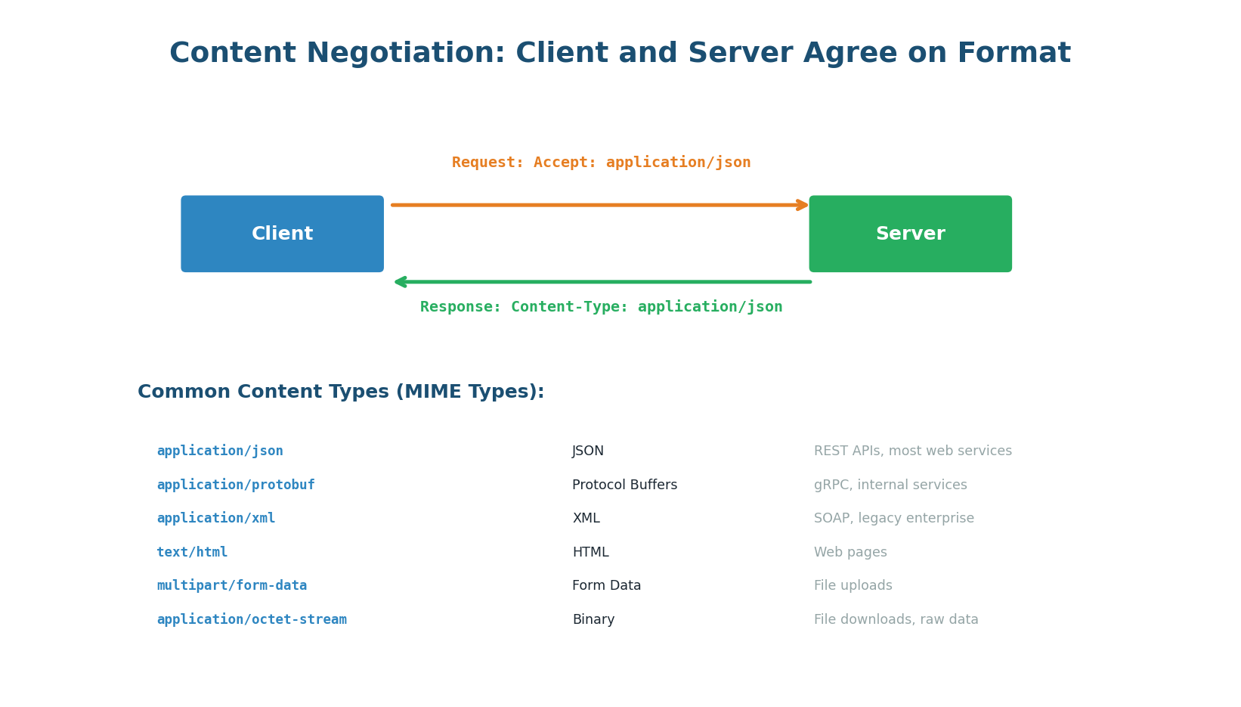This screenshot has height=707, width=1241.
Task: Click the multipart/form-data MIME type label
Action: click(232, 585)
